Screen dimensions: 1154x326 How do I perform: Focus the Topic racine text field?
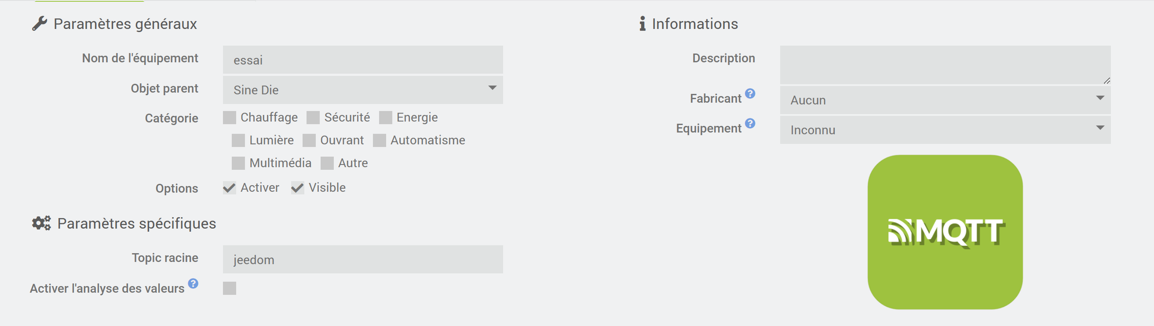(x=362, y=259)
